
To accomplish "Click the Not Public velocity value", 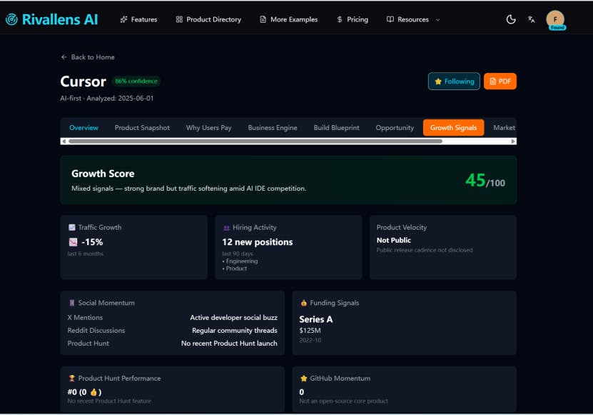I will coord(394,241).
